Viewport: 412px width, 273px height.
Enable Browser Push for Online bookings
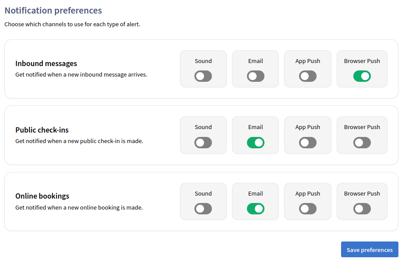click(x=362, y=209)
